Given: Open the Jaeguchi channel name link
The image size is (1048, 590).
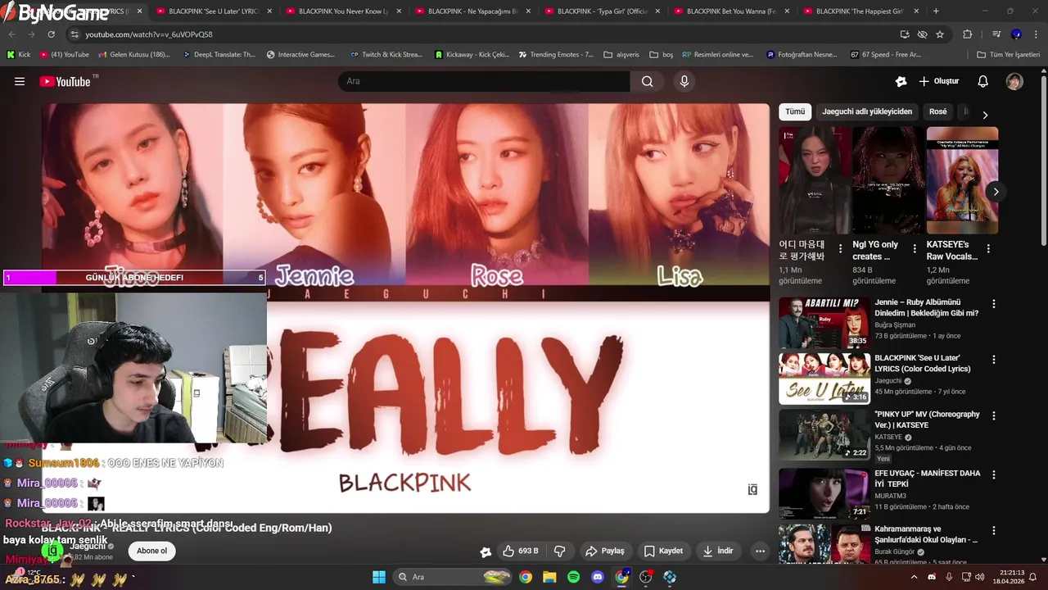Looking at the screenshot, I should click(x=88, y=547).
